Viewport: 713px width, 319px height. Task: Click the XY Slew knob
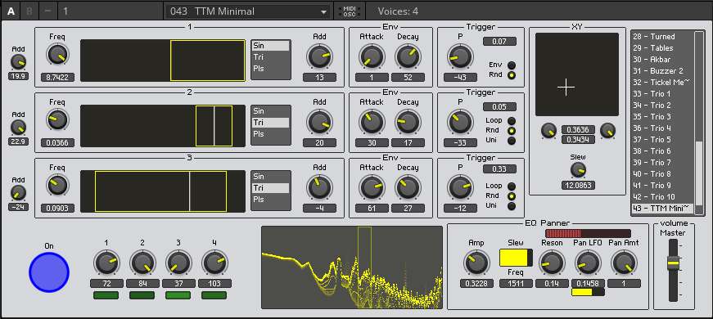[578, 170]
